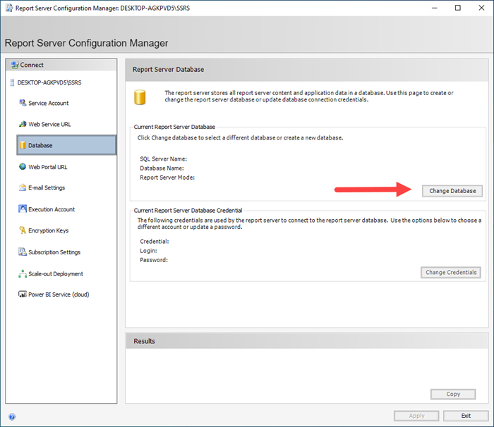This screenshot has width=494, height=427.
Task: Click the SQL Server Name label
Action: click(163, 159)
